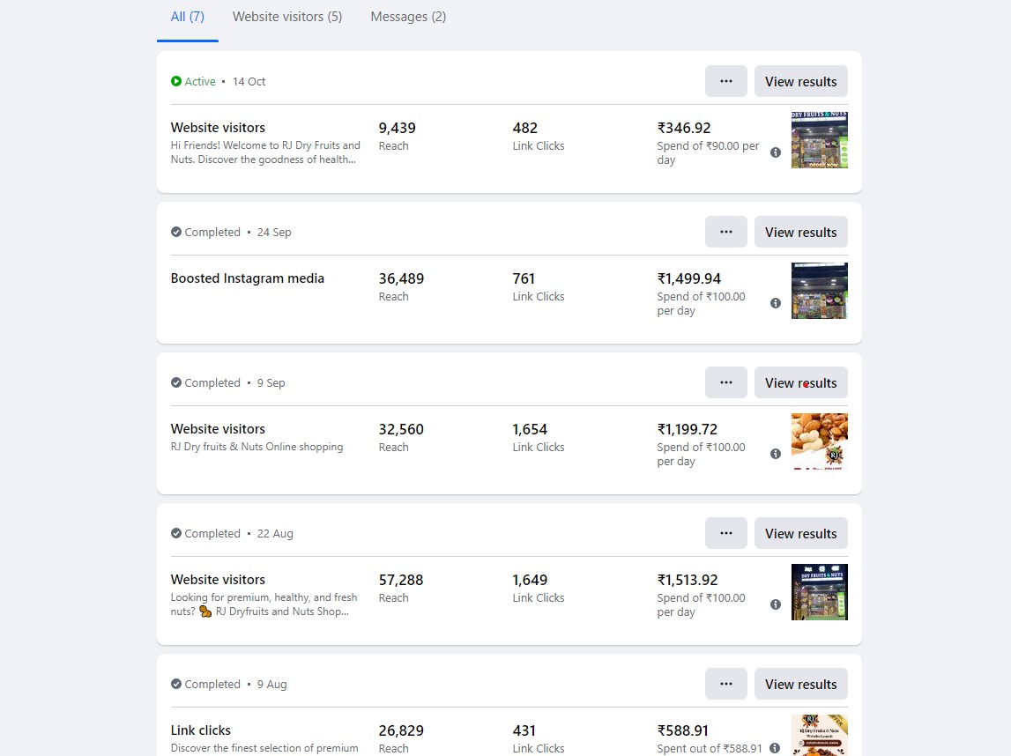
Task: Open more options menu for 24 Sep ad
Action: pos(726,232)
